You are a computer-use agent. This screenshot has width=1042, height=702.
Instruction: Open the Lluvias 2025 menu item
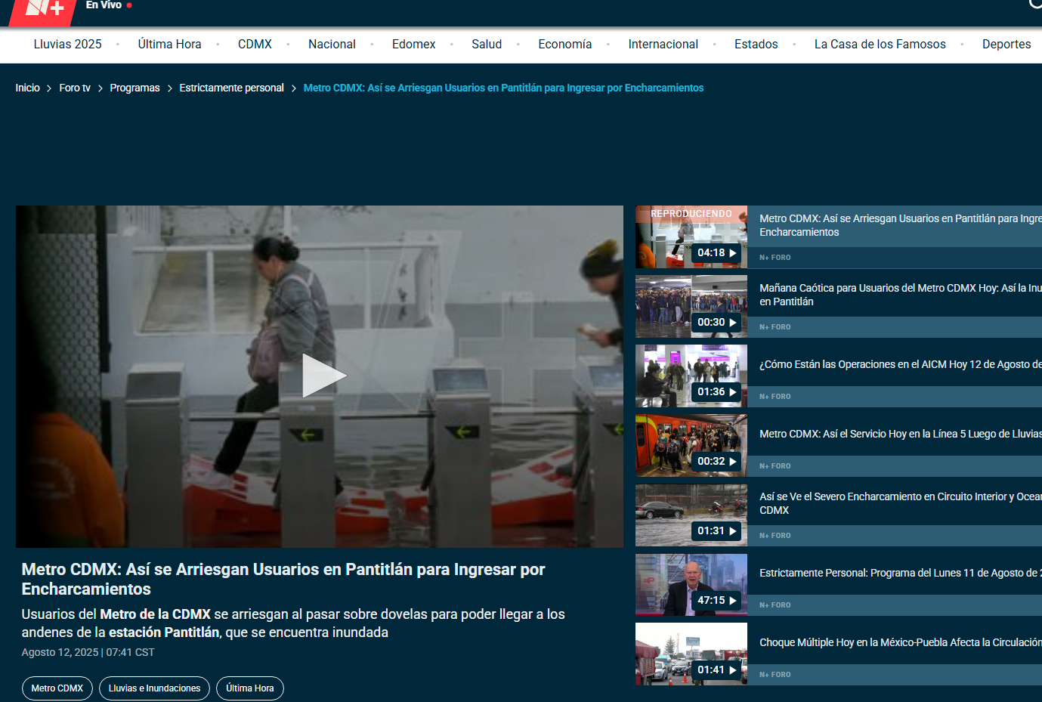67,45
